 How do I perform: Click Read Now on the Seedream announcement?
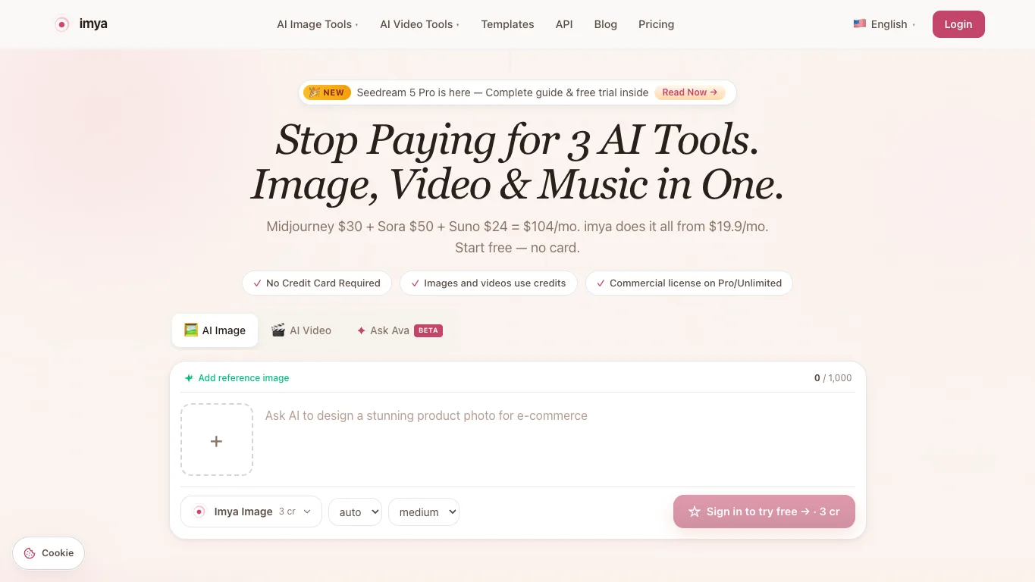pyautogui.click(x=690, y=92)
